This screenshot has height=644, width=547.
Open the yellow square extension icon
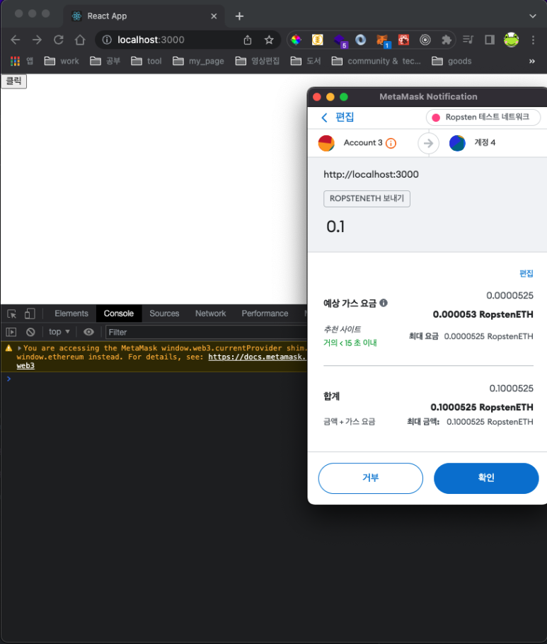318,40
